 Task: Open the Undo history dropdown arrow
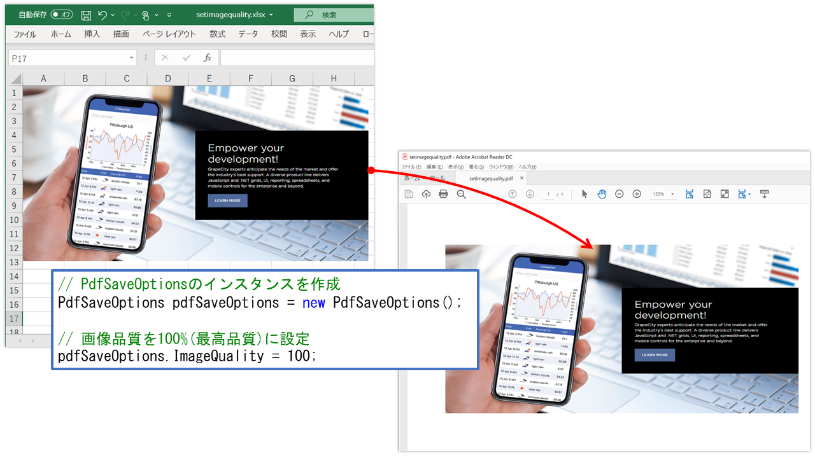[113, 15]
